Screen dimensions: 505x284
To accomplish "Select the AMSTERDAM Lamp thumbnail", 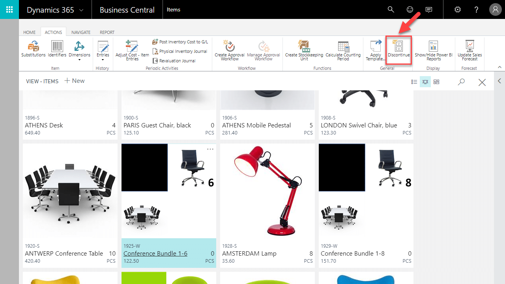I will pos(267,191).
